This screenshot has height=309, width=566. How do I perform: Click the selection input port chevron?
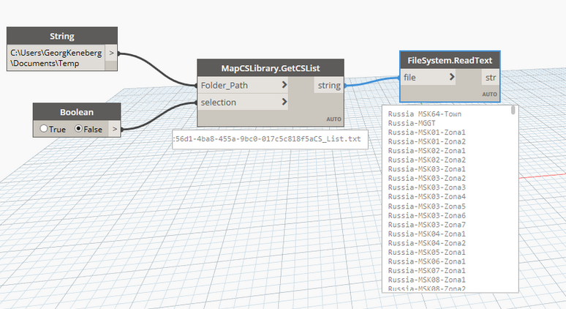point(284,103)
